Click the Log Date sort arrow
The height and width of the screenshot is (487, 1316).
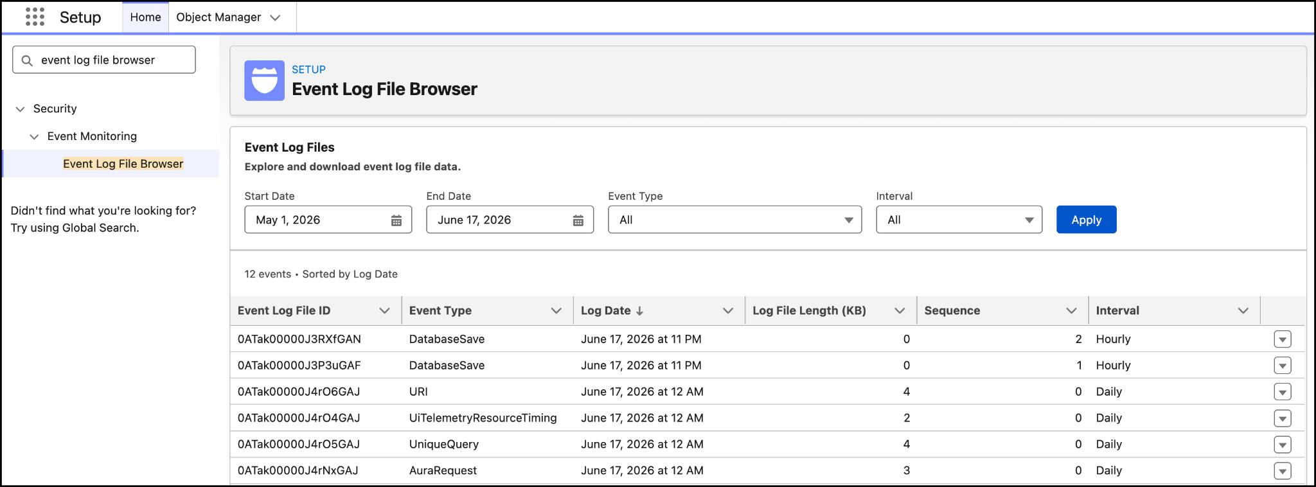[x=639, y=311]
